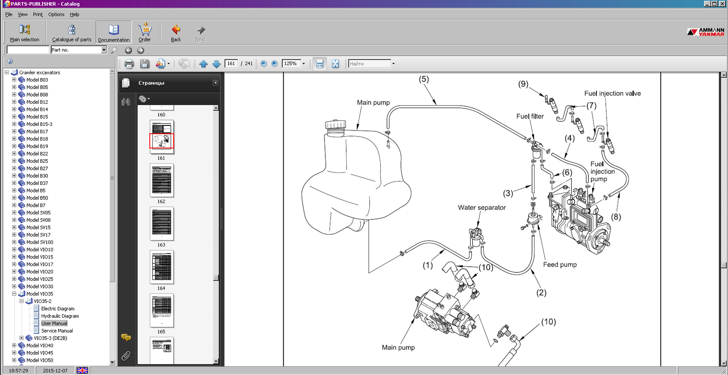Viewport: 728px width, 375px height.
Task: Toggle fit-to-width scrolling mode
Action: pyautogui.click(x=319, y=64)
